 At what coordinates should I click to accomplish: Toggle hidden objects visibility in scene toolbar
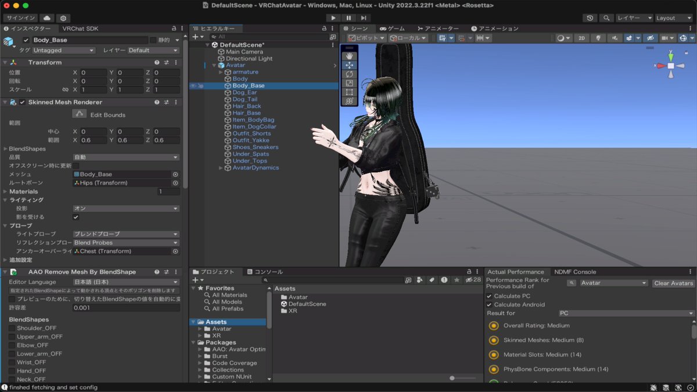pyautogui.click(x=650, y=38)
